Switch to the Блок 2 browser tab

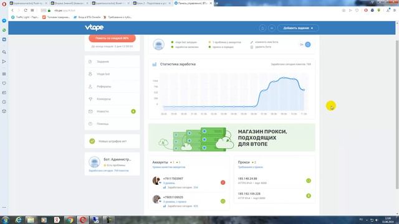(152, 3)
